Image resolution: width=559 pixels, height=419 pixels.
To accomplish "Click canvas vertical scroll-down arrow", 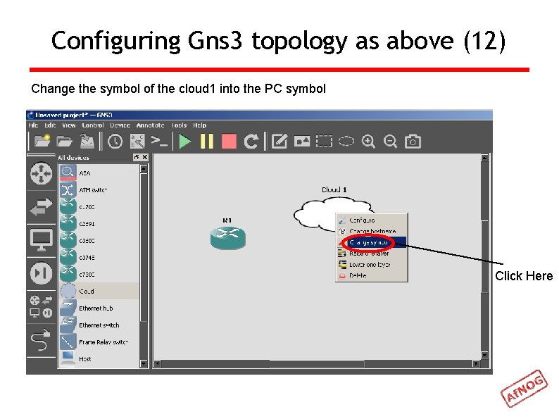I will 484,355.
